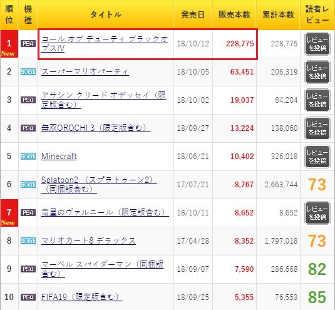The image size is (335, 310).
Task: Open the Minecraft title link
Action: pos(59,156)
